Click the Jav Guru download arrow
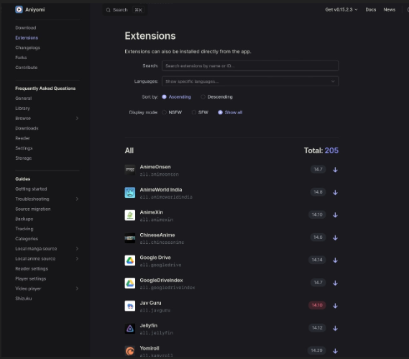409x359 pixels. [335, 306]
